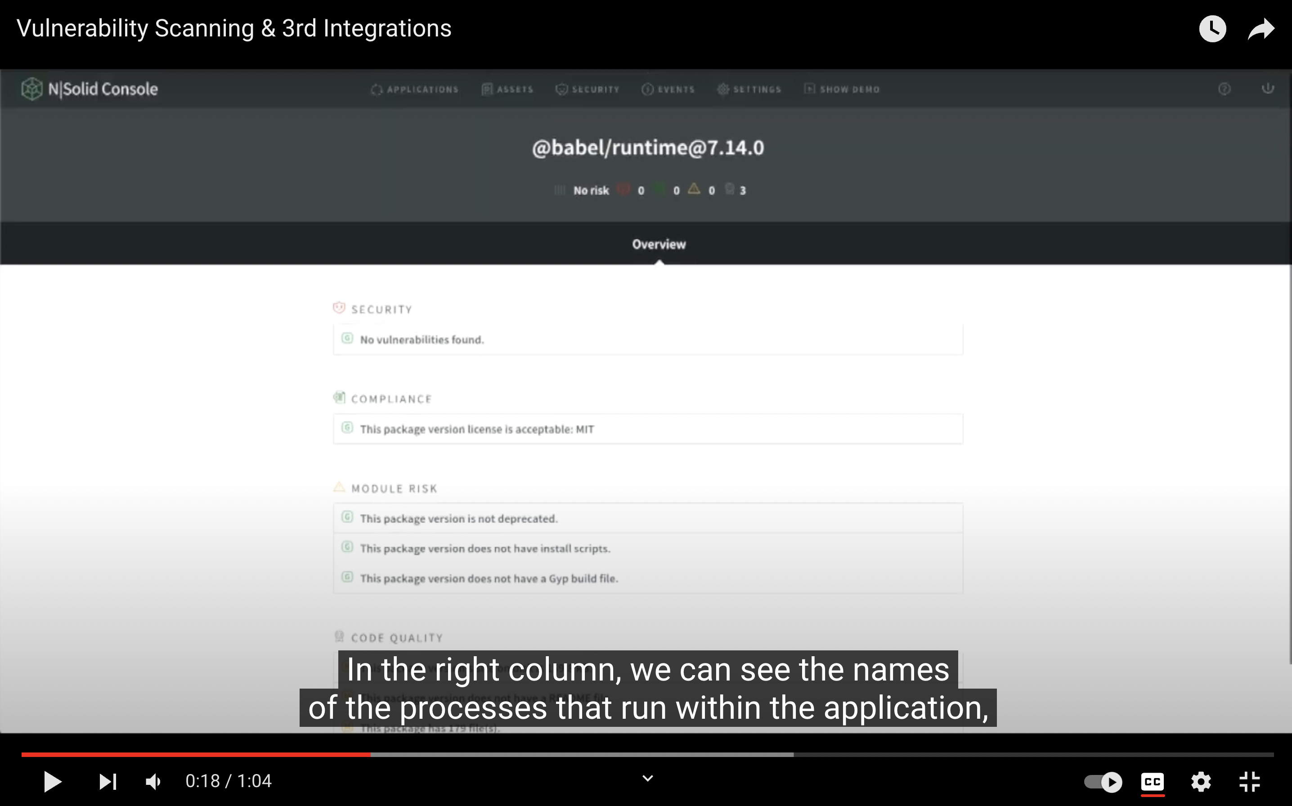Image resolution: width=1292 pixels, height=806 pixels.
Task: Click the video progress bar
Action: [x=647, y=754]
